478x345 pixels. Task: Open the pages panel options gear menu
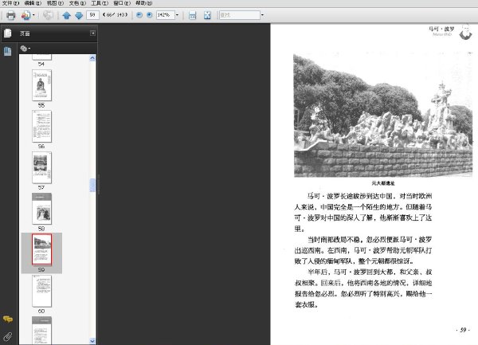pos(25,48)
